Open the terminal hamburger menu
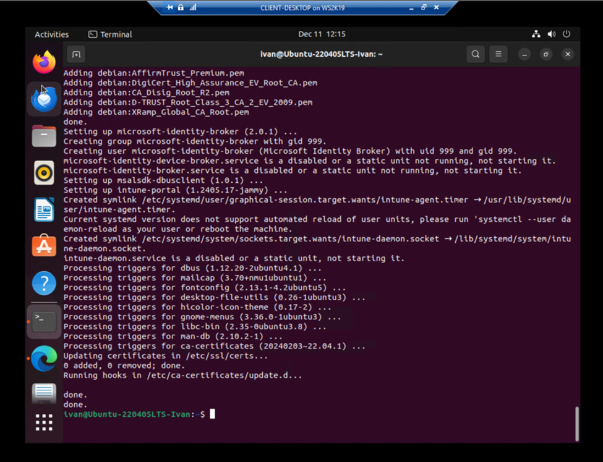 point(498,54)
